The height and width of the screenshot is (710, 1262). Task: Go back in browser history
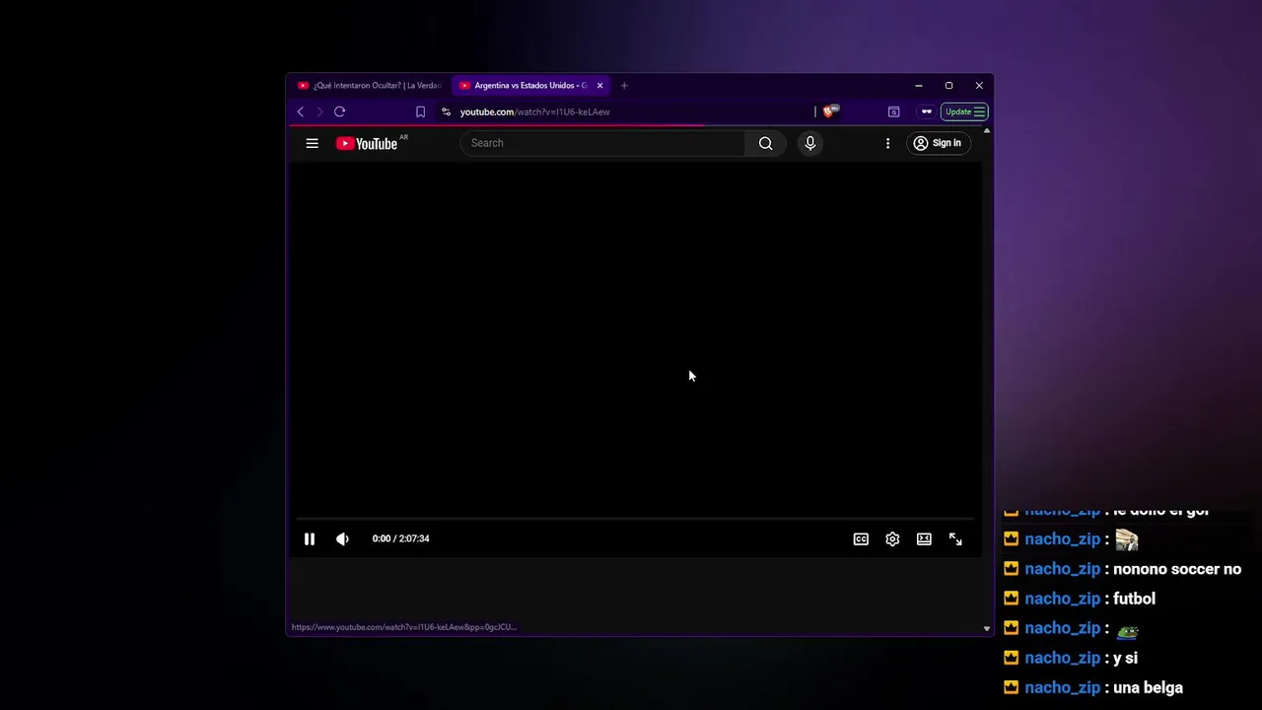(x=301, y=111)
